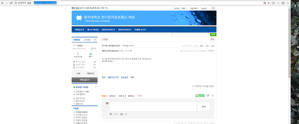The height and width of the screenshot is (124, 299).
Task: Collapse the 즐겨찾는 게시판 section arrow
Action: click(96, 87)
